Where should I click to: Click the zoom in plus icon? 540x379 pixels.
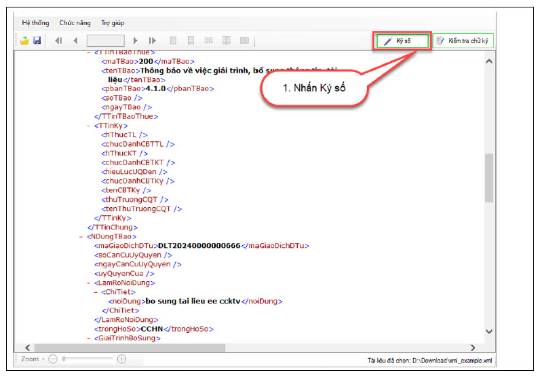121,359
